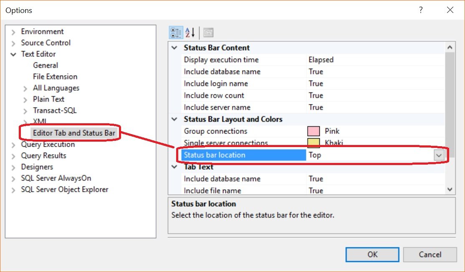The width and height of the screenshot is (465, 272).
Task: Collapse the Text Editor node
Action: [x=13, y=54]
